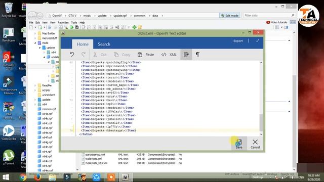Select x64a.rpf in the tree

click(47, 114)
